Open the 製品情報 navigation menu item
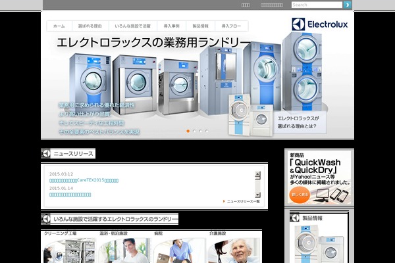395x263 pixels. pos(201,26)
